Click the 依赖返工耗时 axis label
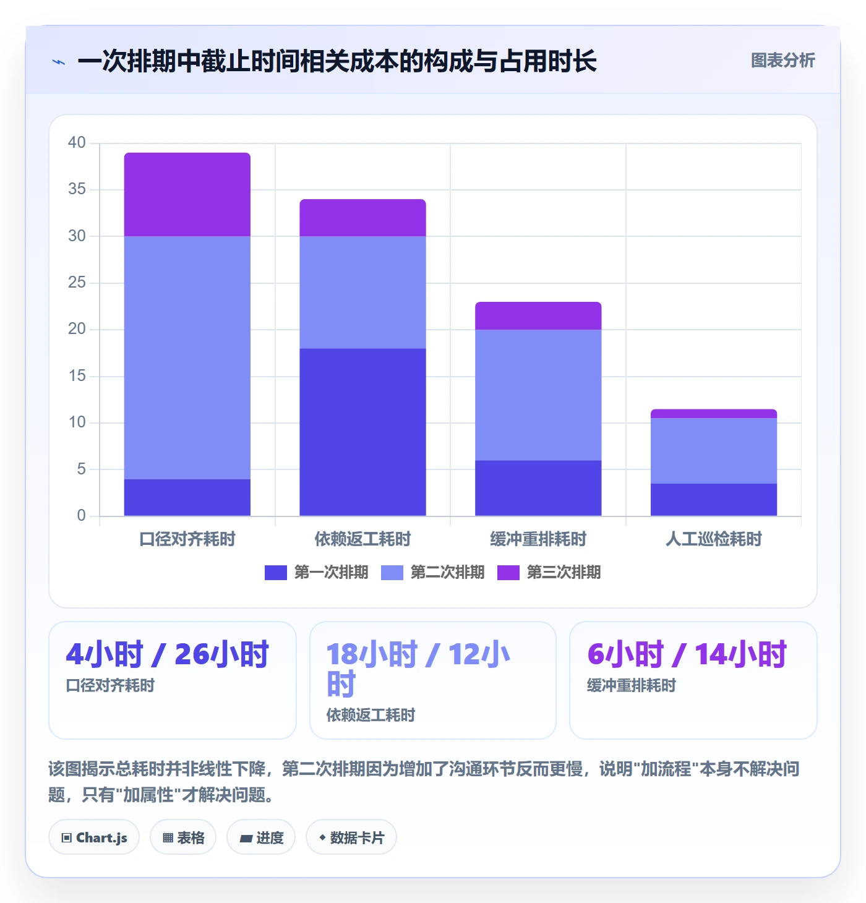This screenshot has width=866, height=903. pos(363,539)
